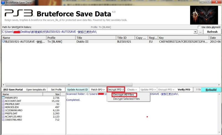
Task: Click the browse folder ellipsis button
Action: (200, 32)
